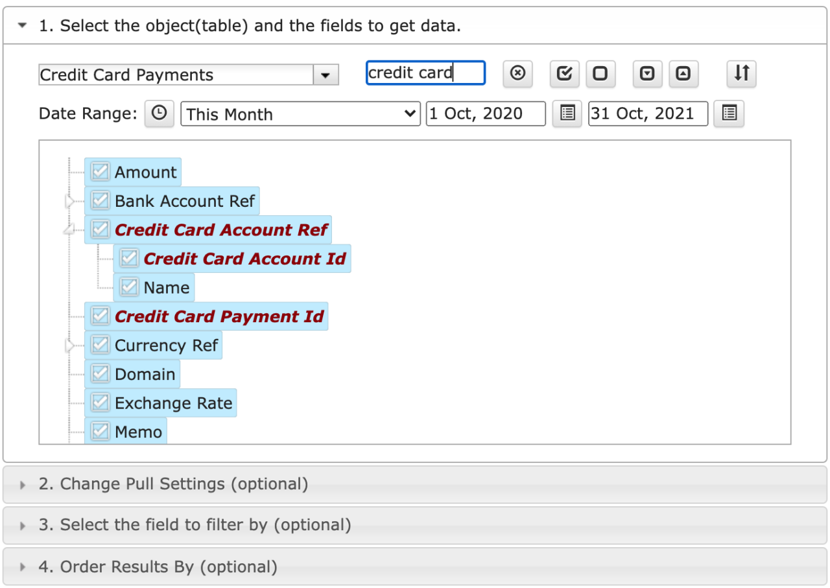Image resolution: width=830 pixels, height=588 pixels.
Task: Expand the Currency Ref tree node
Action: tap(70, 346)
